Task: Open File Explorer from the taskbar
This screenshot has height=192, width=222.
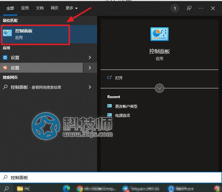Action: [x=20, y=189]
